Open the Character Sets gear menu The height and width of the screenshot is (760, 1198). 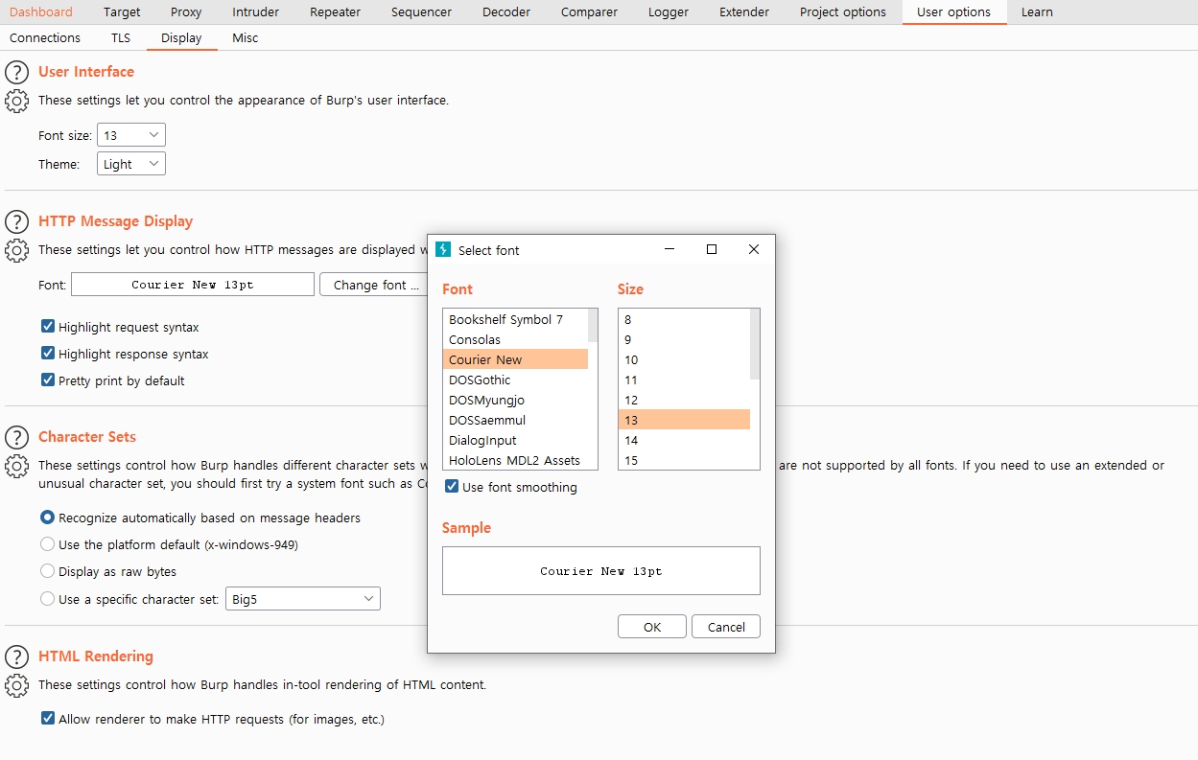(16, 466)
